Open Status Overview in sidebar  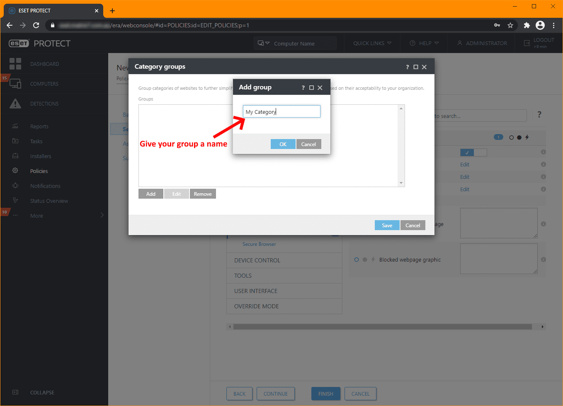[x=49, y=201]
